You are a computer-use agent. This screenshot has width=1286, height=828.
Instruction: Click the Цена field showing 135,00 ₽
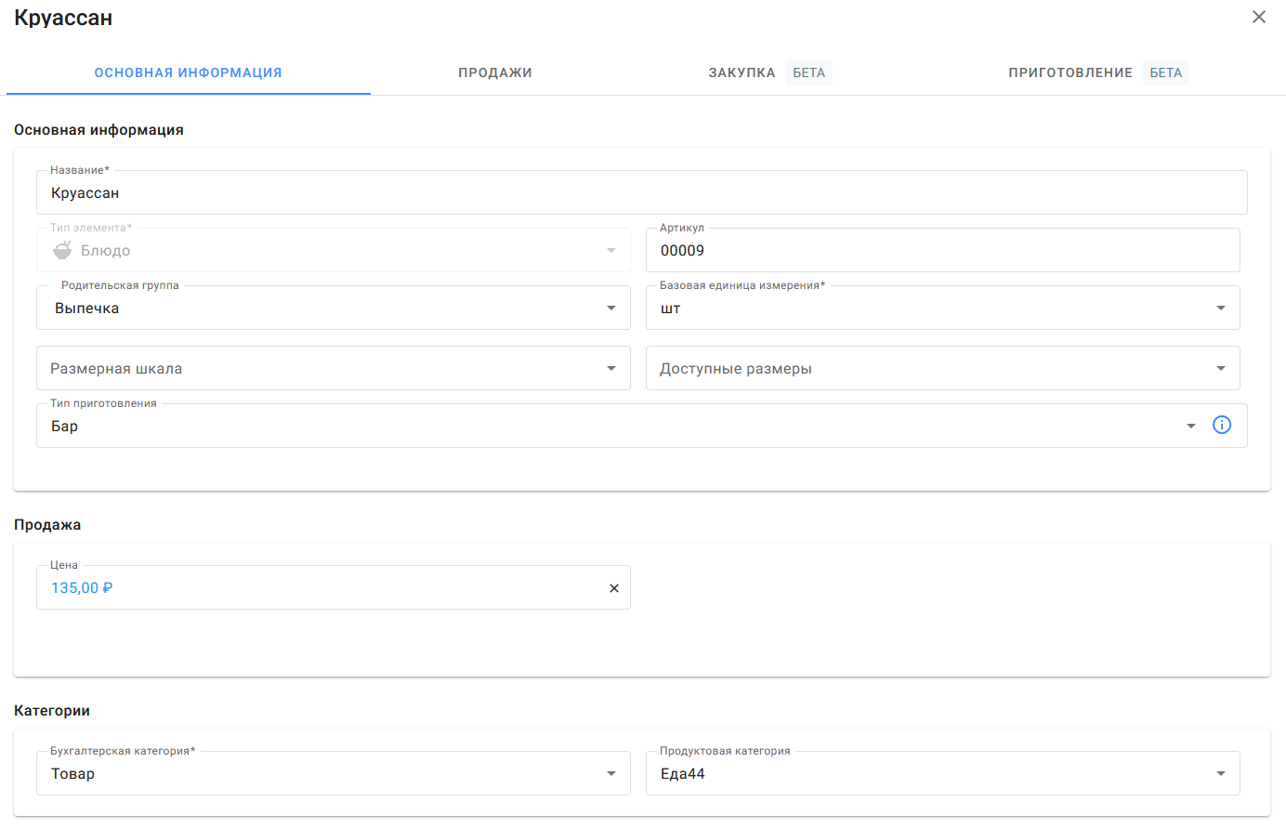pyautogui.click(x=316, y=588)
